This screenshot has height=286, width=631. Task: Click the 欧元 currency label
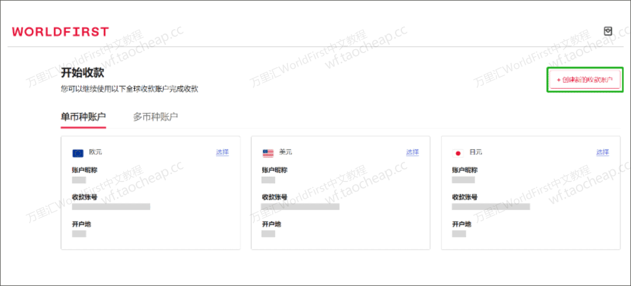coord(95,152)
